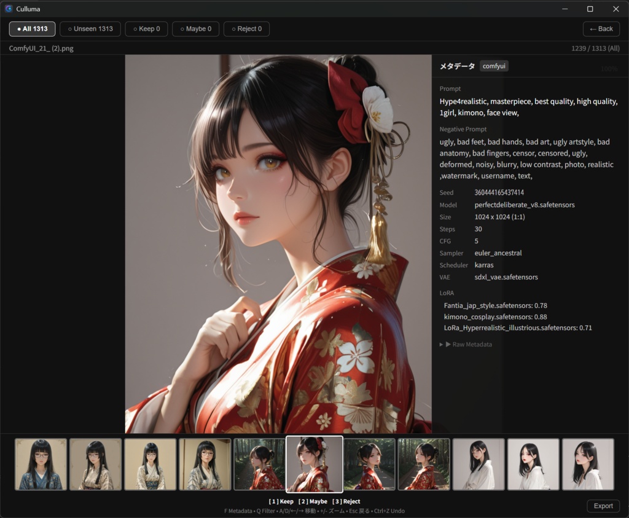Screen dimensions: 629x518
Task: Select the Unseen 1313 filter
Action: (x=90, y=29)
